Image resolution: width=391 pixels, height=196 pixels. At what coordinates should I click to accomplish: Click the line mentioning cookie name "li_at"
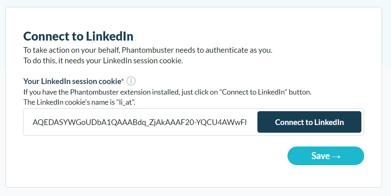[x=79, y=102]
